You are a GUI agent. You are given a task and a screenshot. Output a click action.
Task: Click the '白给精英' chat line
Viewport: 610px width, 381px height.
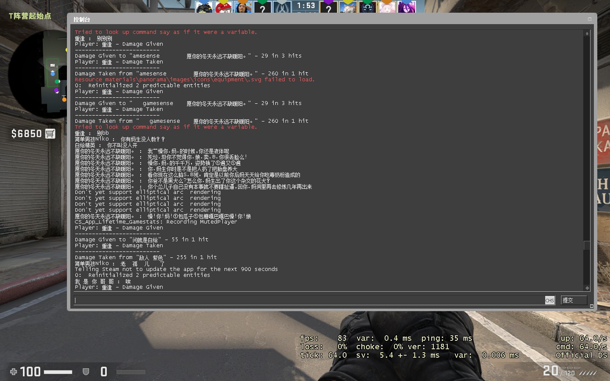coord(106,145)
